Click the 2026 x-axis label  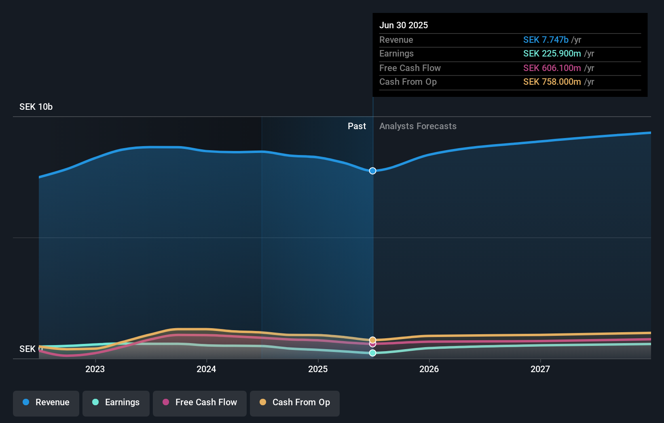(429, 369)
